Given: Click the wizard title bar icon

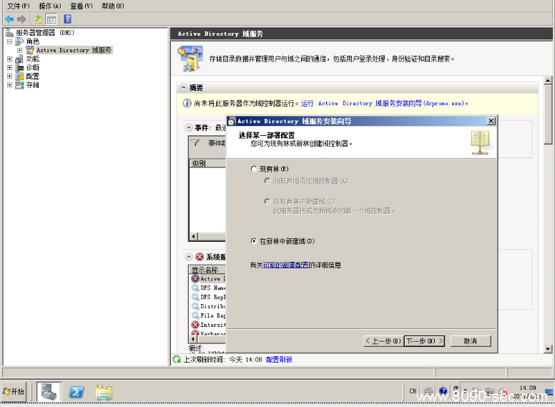Looking at the screenshot, I should coord(232,122).
